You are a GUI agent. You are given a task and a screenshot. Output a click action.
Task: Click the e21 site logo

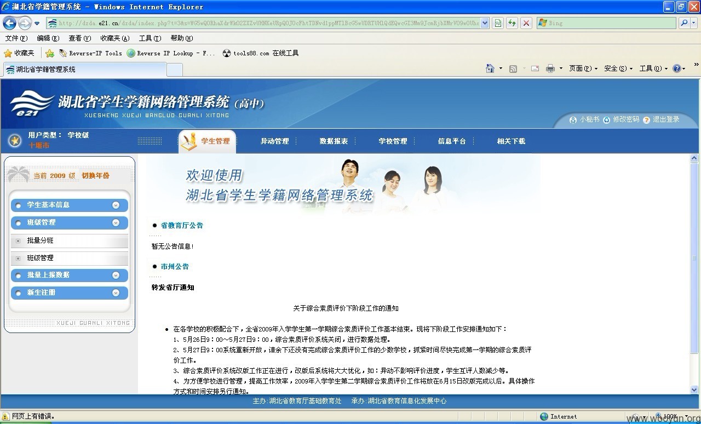(31, 104)
